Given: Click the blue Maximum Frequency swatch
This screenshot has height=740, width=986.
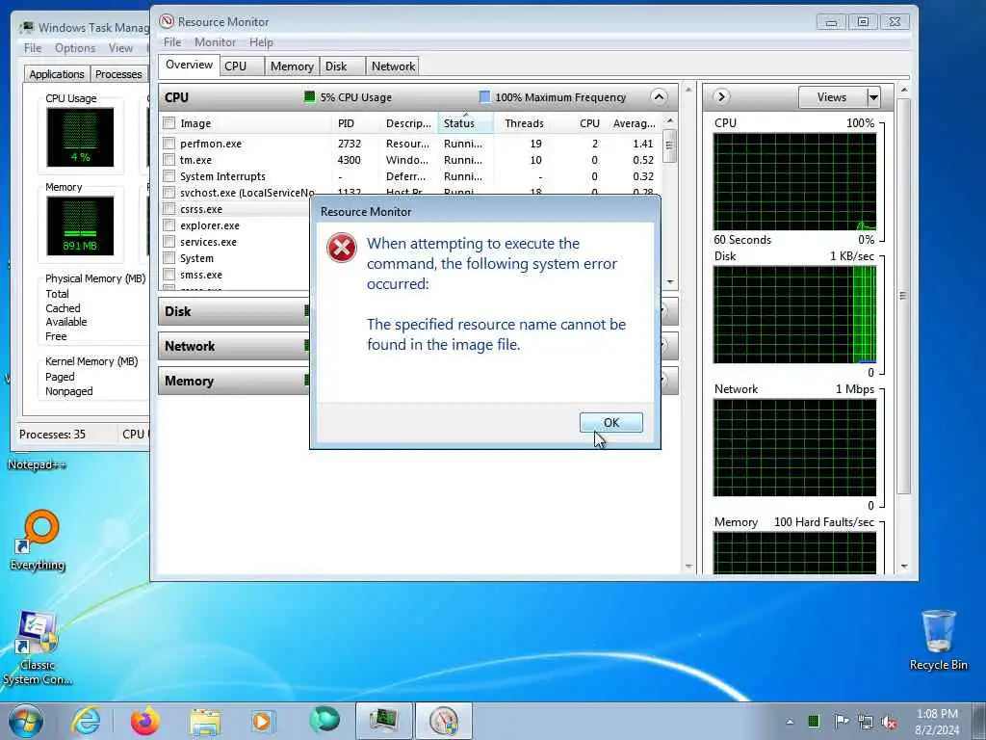Looking at the screenshot, I should pyautogui.click(x=485, y=97).
